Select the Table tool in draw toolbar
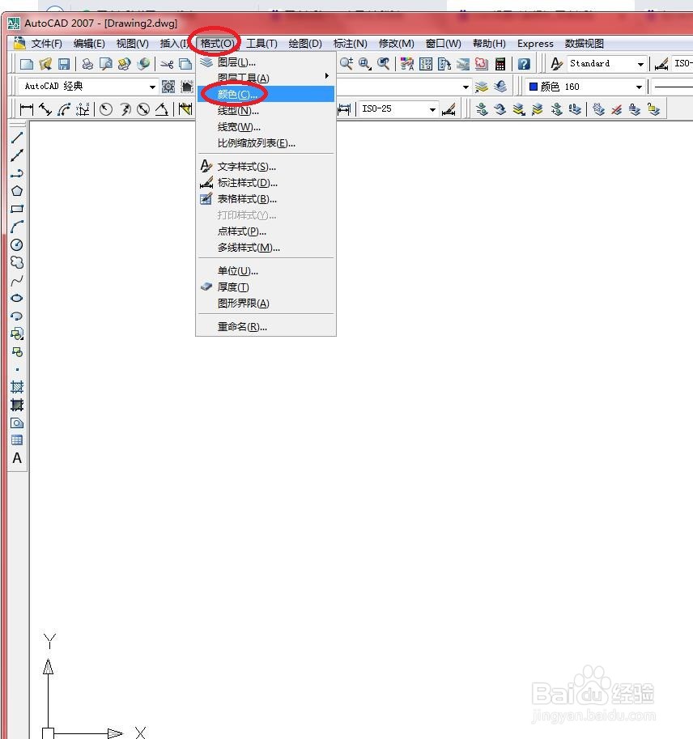This screenshot has width=693, height=739. point(17,440)
